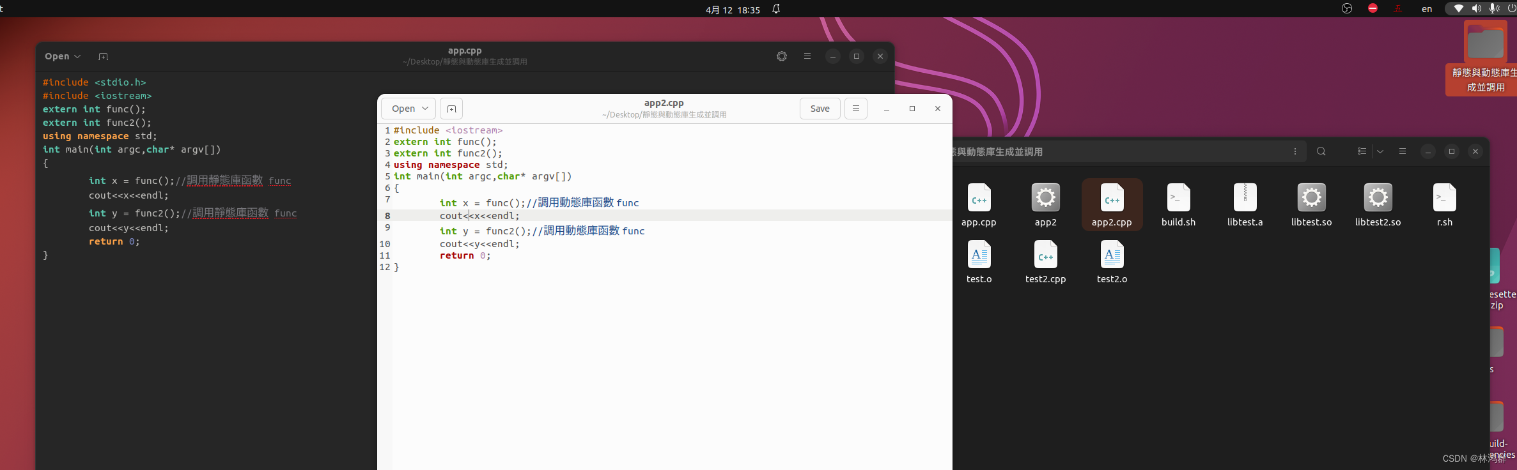Open the volume speaker icon in the system tray
The width and height of the screenshot is (1517, 470).
(1476, 8)
